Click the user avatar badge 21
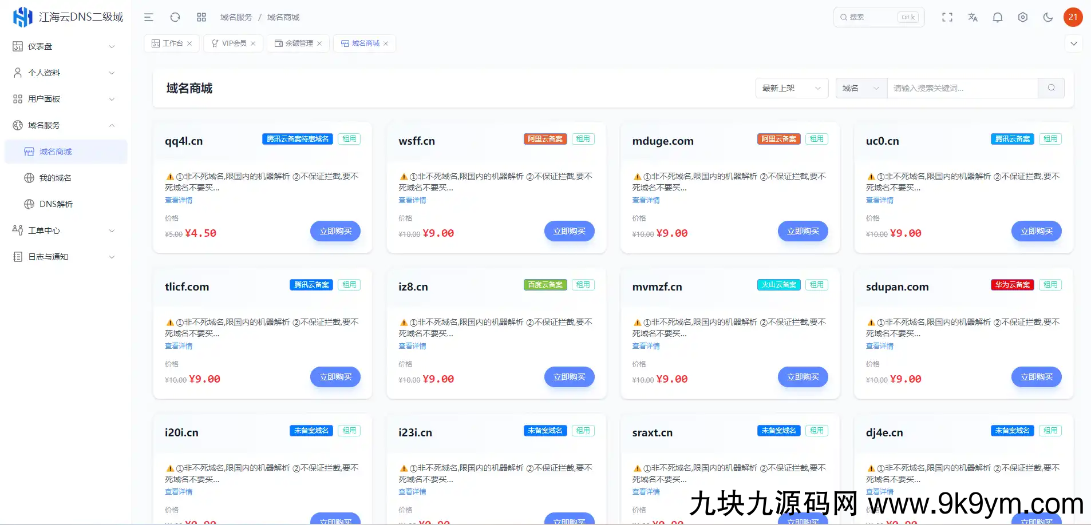This screenshot has width=1091, height=525. (x=1073, y=17)
